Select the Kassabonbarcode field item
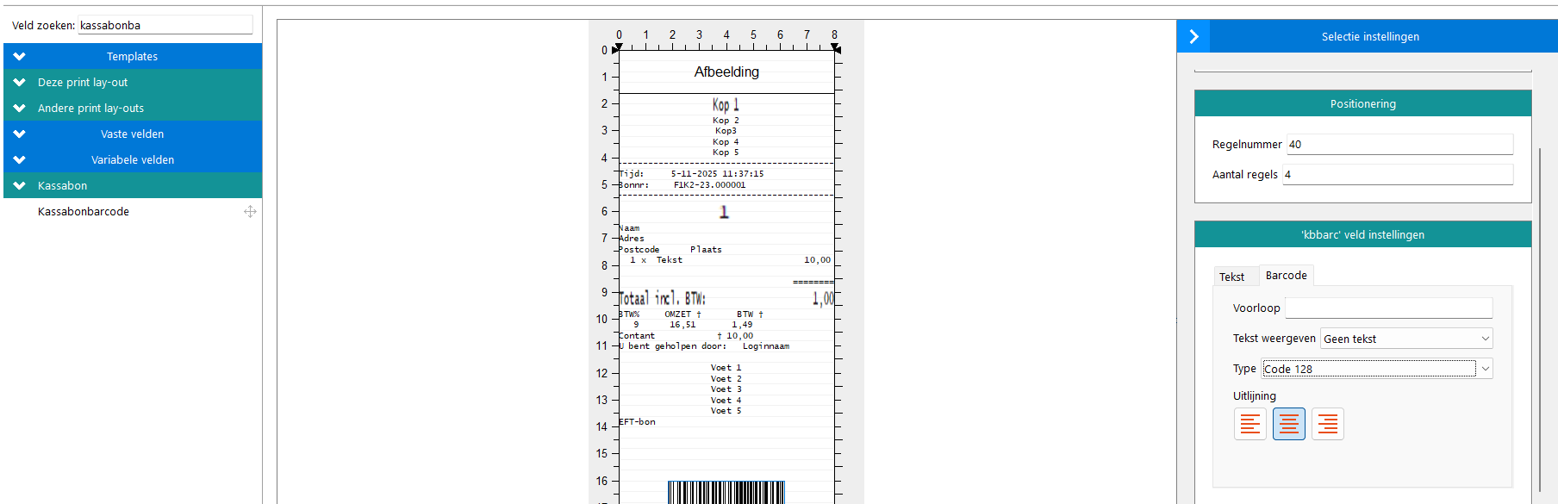The height and width of the screenshot is (504, 1558). tap(84, 212)
